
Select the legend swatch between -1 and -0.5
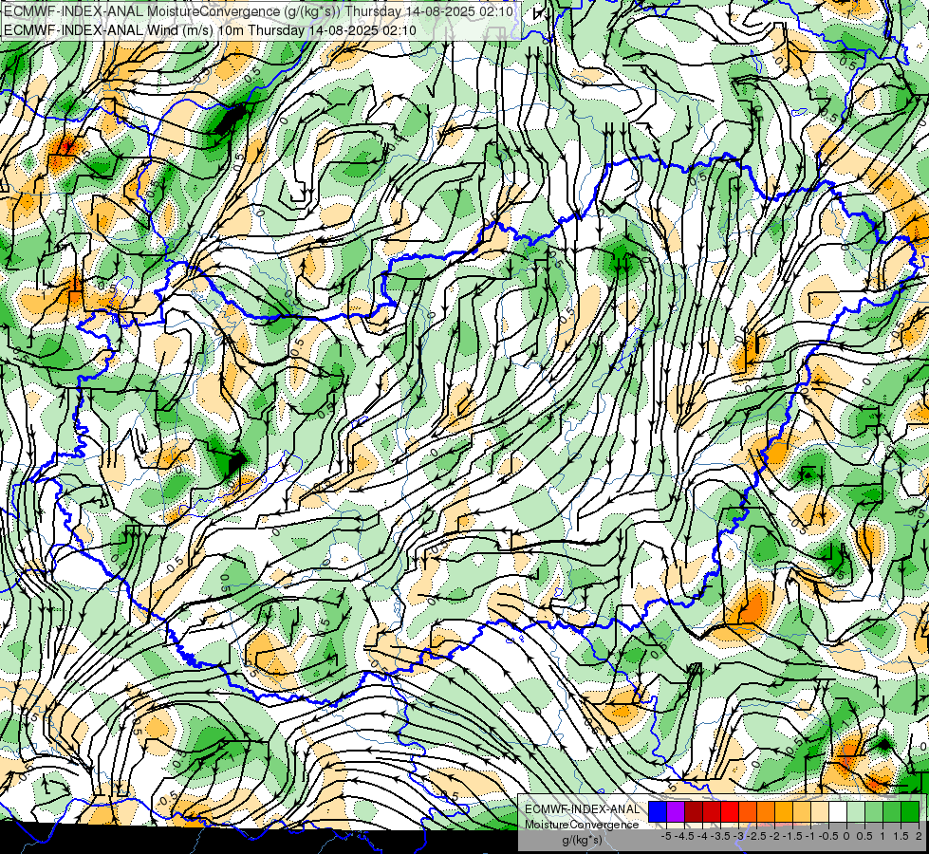(820, 811)
